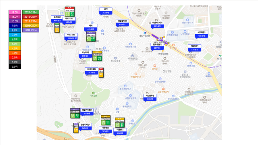The image size is (258, 145).
Task: Open the 라인 352세대 apartment marker
Action: click(x=106, y=11)
